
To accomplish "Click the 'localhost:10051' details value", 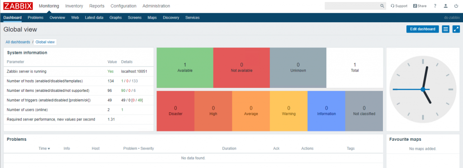I will [x=134, y=71].
